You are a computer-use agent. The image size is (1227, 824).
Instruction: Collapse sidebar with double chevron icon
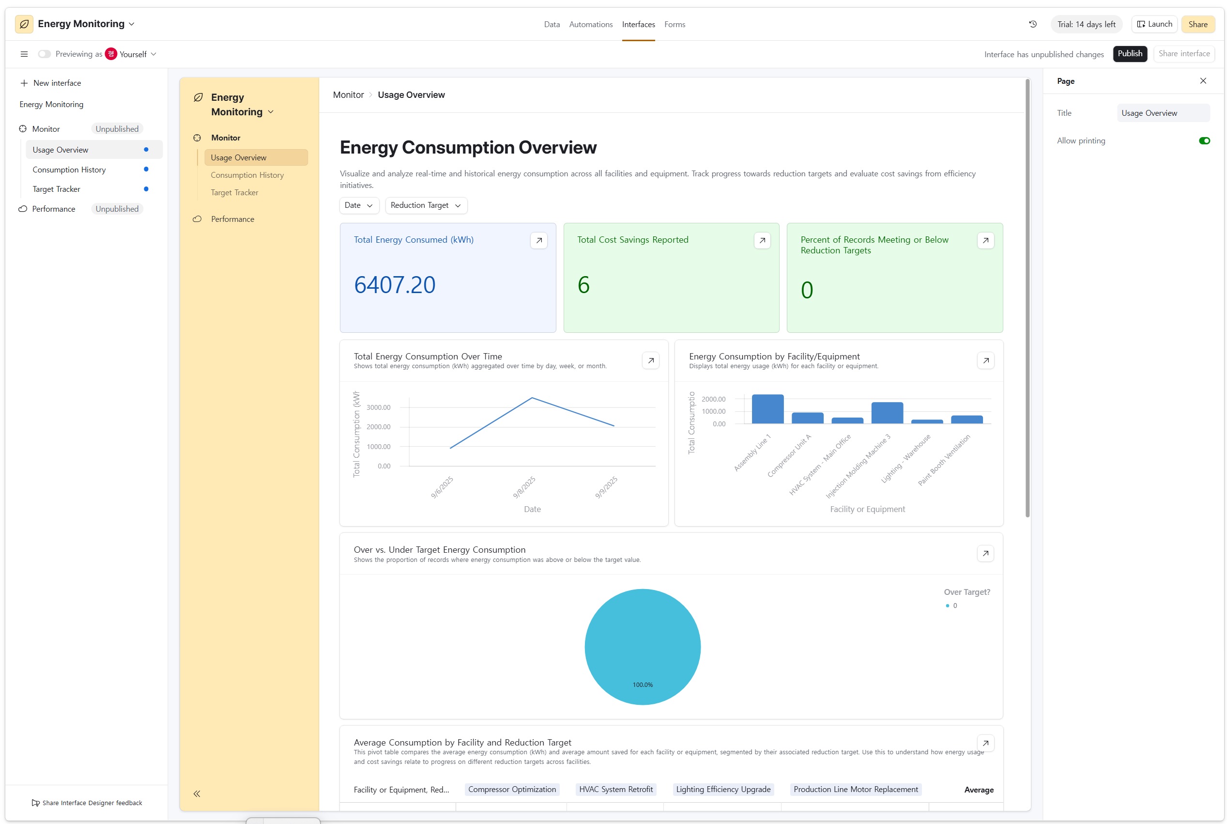[x=197, y=793]
